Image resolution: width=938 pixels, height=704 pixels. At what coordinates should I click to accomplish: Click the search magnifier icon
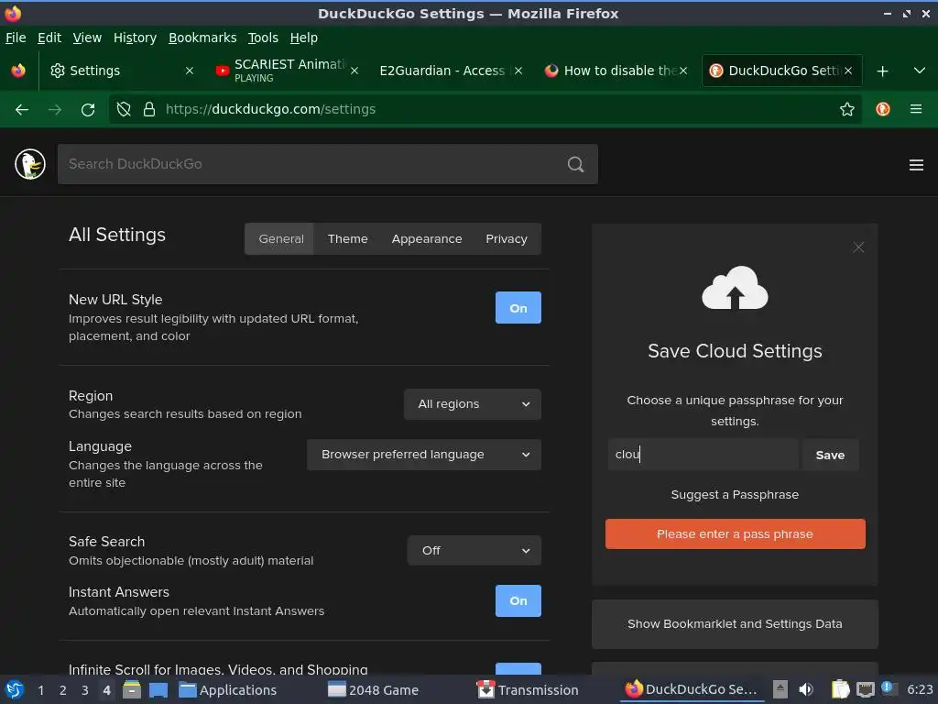(575, 164)
